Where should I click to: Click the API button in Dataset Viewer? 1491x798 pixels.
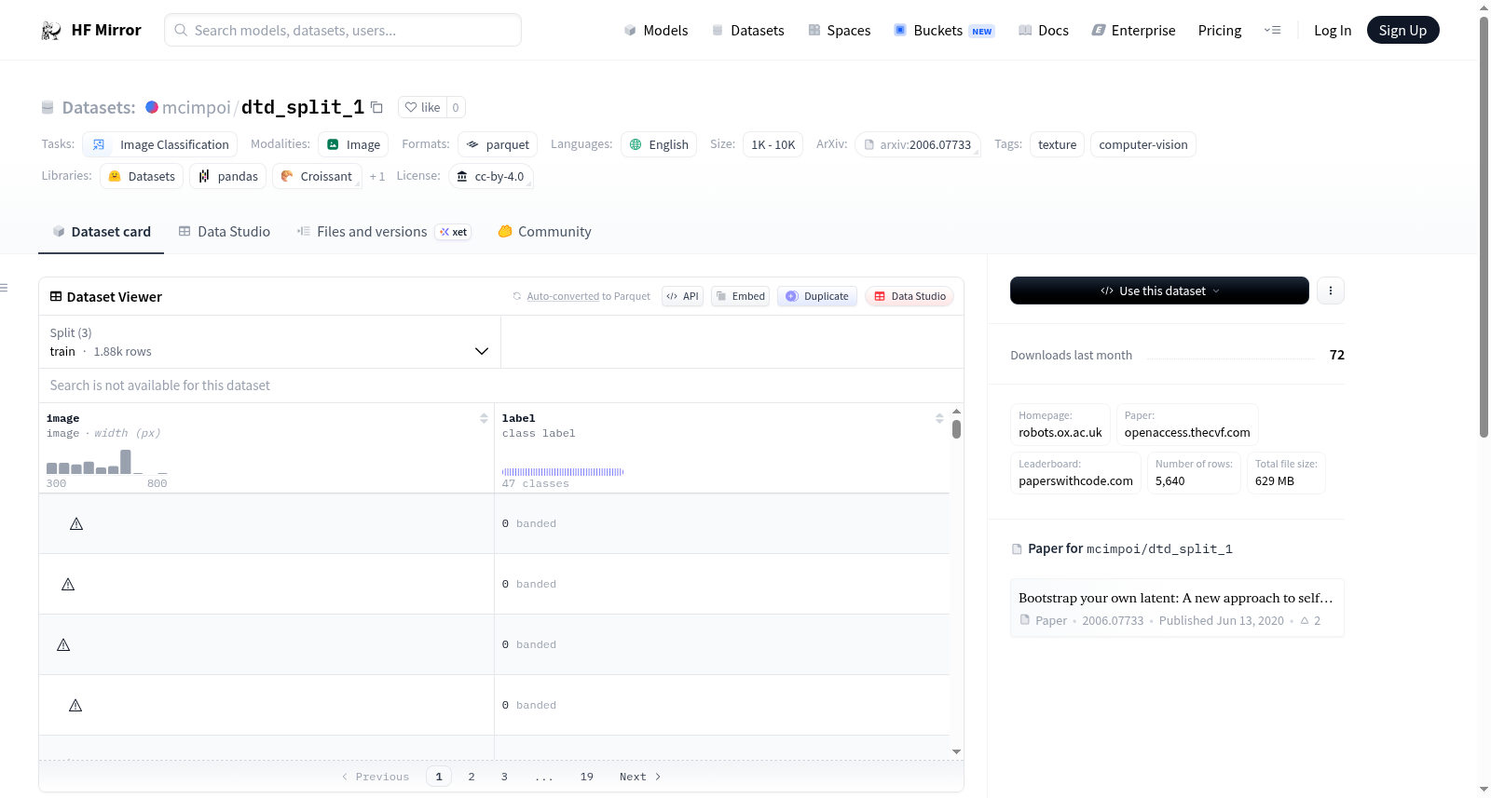(682, 296)
